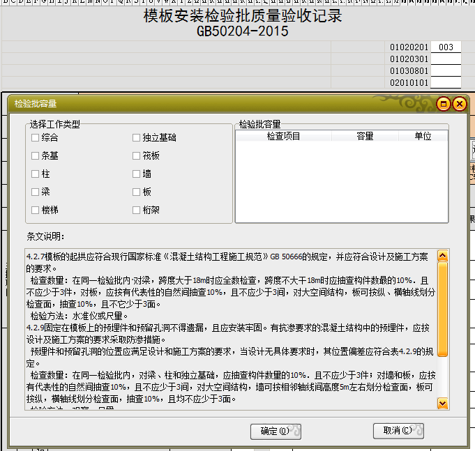
Task: Tick the 墙 checkbox
Action: pyautogui.click(x=137, y=174)
